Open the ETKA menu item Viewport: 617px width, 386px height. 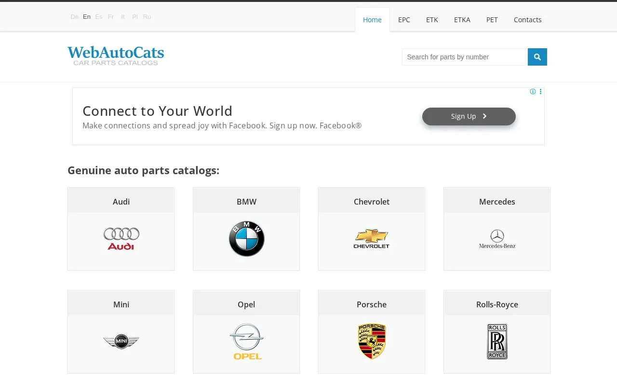[x=462, y=20]
